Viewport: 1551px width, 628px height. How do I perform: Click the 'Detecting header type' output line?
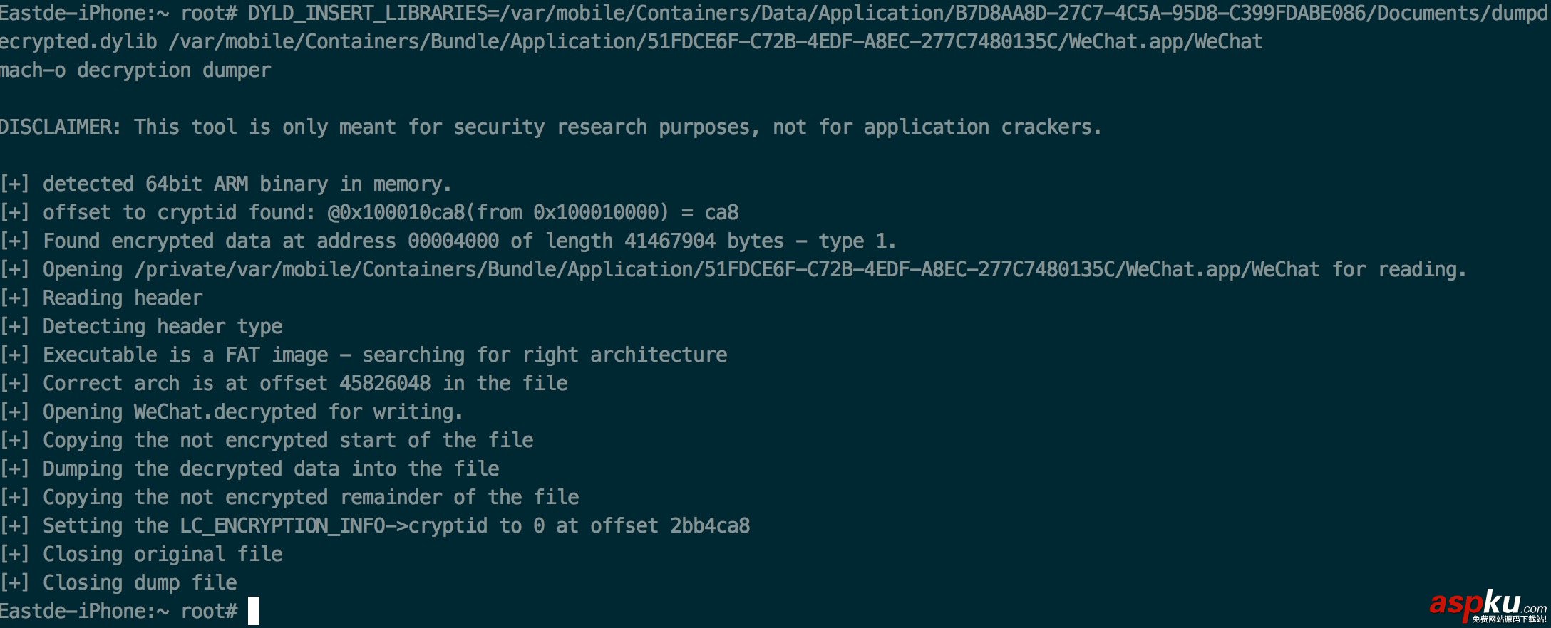[163, 327]
